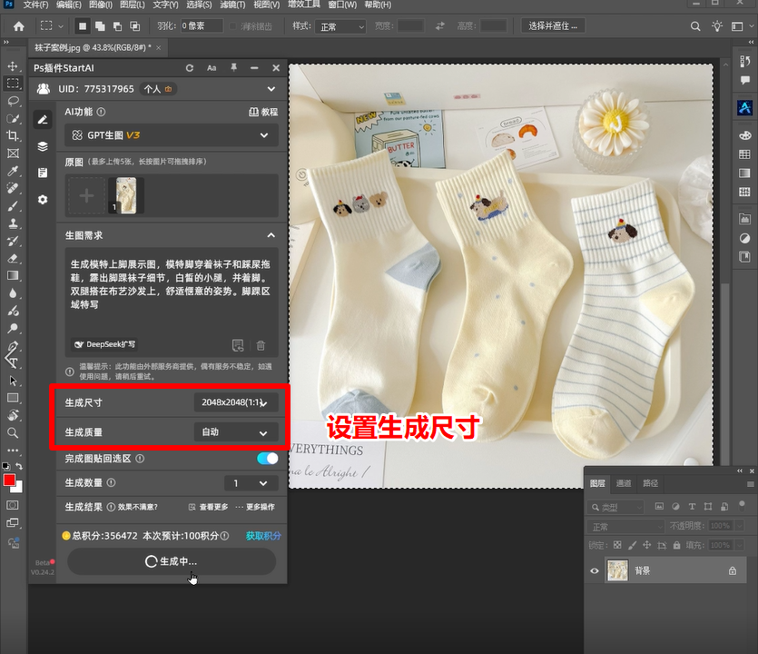Open the StartAI edit pencil tab
758x654 pixels.
pyautogui.click(x=43, y=120)
